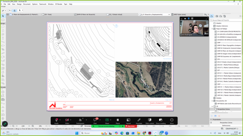Click Stop share button

click(x=131, y=126)
